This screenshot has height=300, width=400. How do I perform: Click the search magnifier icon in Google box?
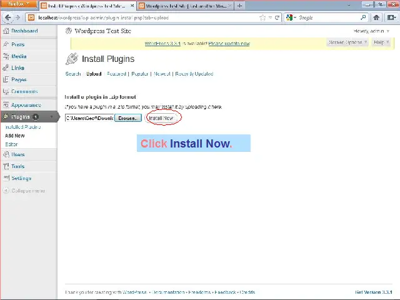363,17
